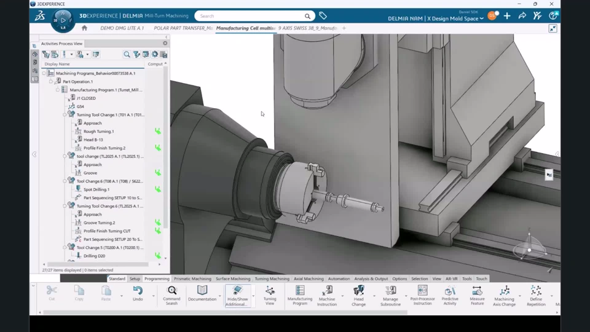Switch to the Prismatic Machining tab
The width and height of the screenshot is (590, 332).
click(x=192, y=279)
